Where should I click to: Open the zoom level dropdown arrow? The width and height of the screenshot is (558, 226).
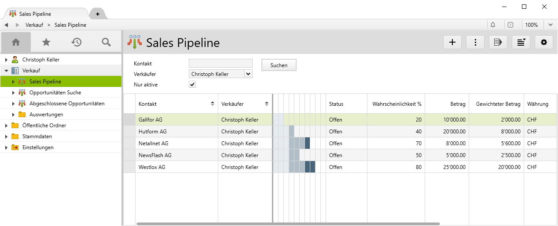click(551, 25)
